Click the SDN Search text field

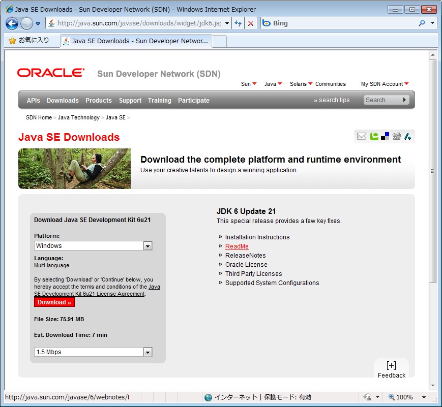pos(382,100)
